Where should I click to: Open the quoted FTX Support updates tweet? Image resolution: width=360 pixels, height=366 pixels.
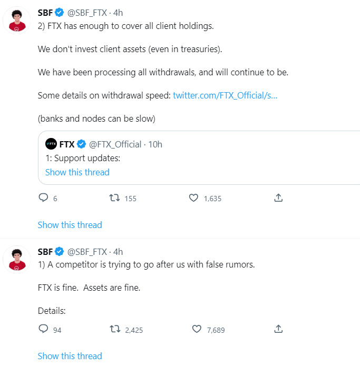[x=211, y=158]
